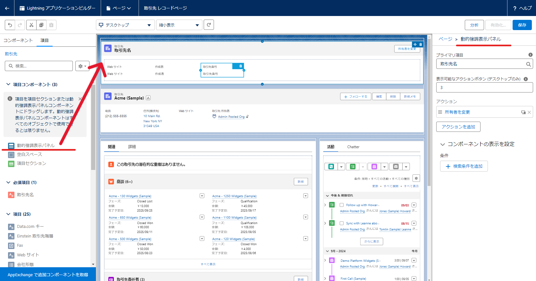Screen dimensions: 536x281
Task: Redo the last change
Action: [x=20, y=25]
